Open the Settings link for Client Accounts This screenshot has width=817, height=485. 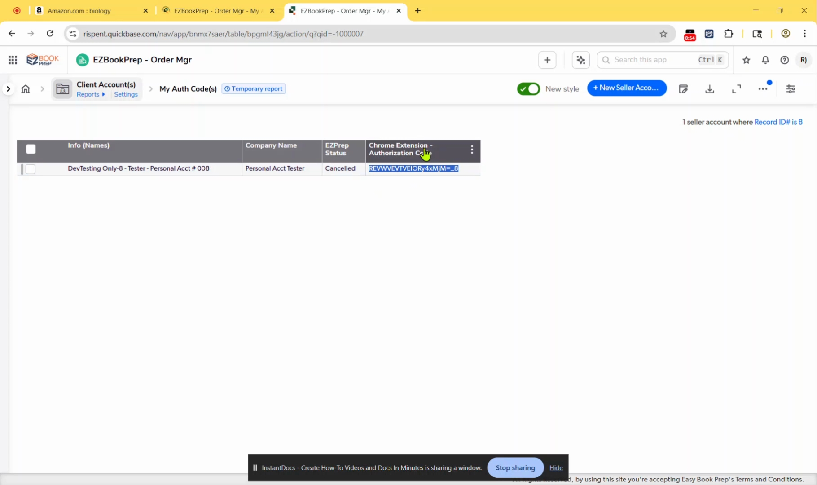tap(126, 94)
